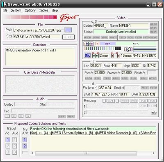Click the User Data / Metadata box
164x162 pixels.
(40, 84)
